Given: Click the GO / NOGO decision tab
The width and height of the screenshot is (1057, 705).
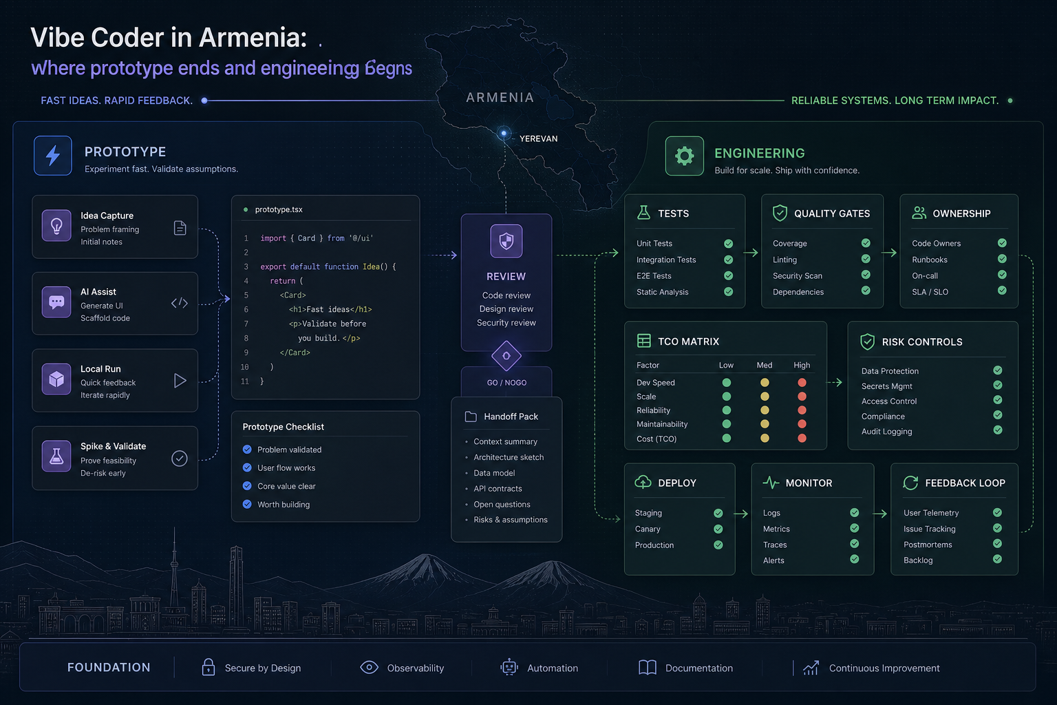Looking at the screenshot, I should tap(506, 383).
